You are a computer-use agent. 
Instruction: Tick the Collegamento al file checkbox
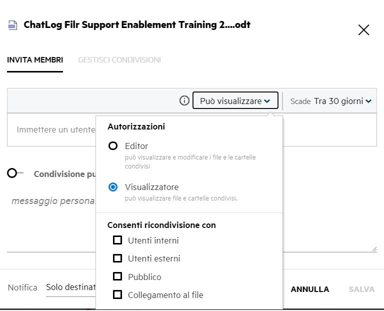pyautogui.click(x=117, y=295)
